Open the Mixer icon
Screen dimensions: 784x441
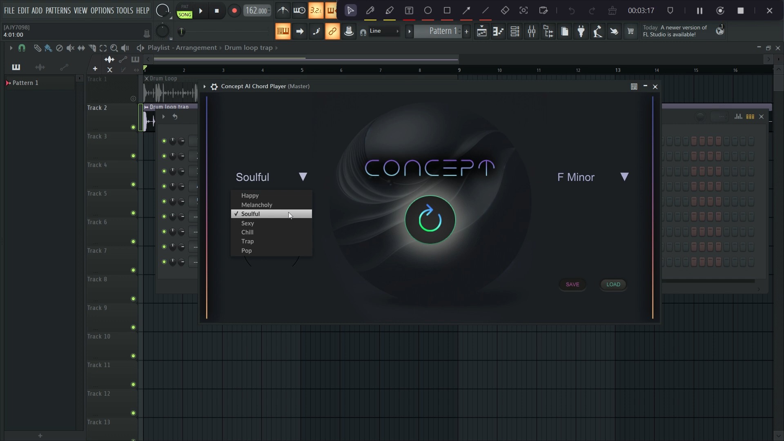[x=532, y=31]
